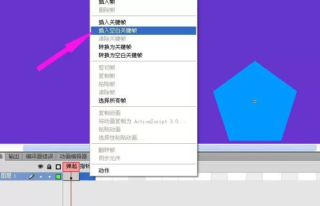Select the highlighted blue frame in 图层 1
Screen dimensions: 320x206
tap(87, 177)
